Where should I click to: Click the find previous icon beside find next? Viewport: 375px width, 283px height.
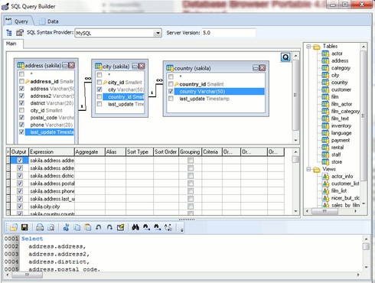click(x=157, y=227)
